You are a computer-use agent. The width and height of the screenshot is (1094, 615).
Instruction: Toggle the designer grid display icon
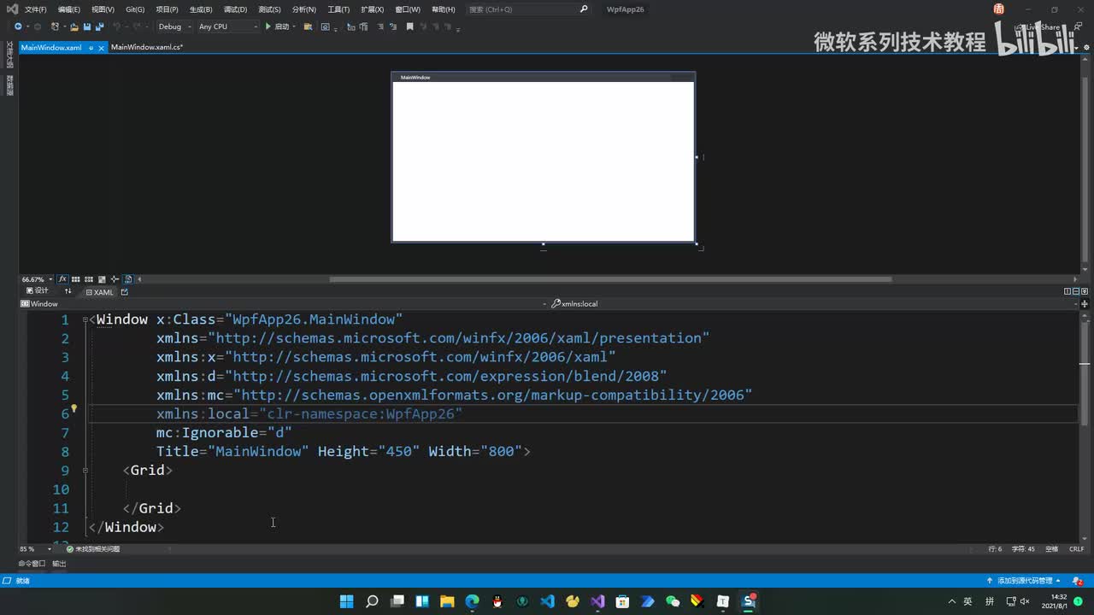coord(76,279)
